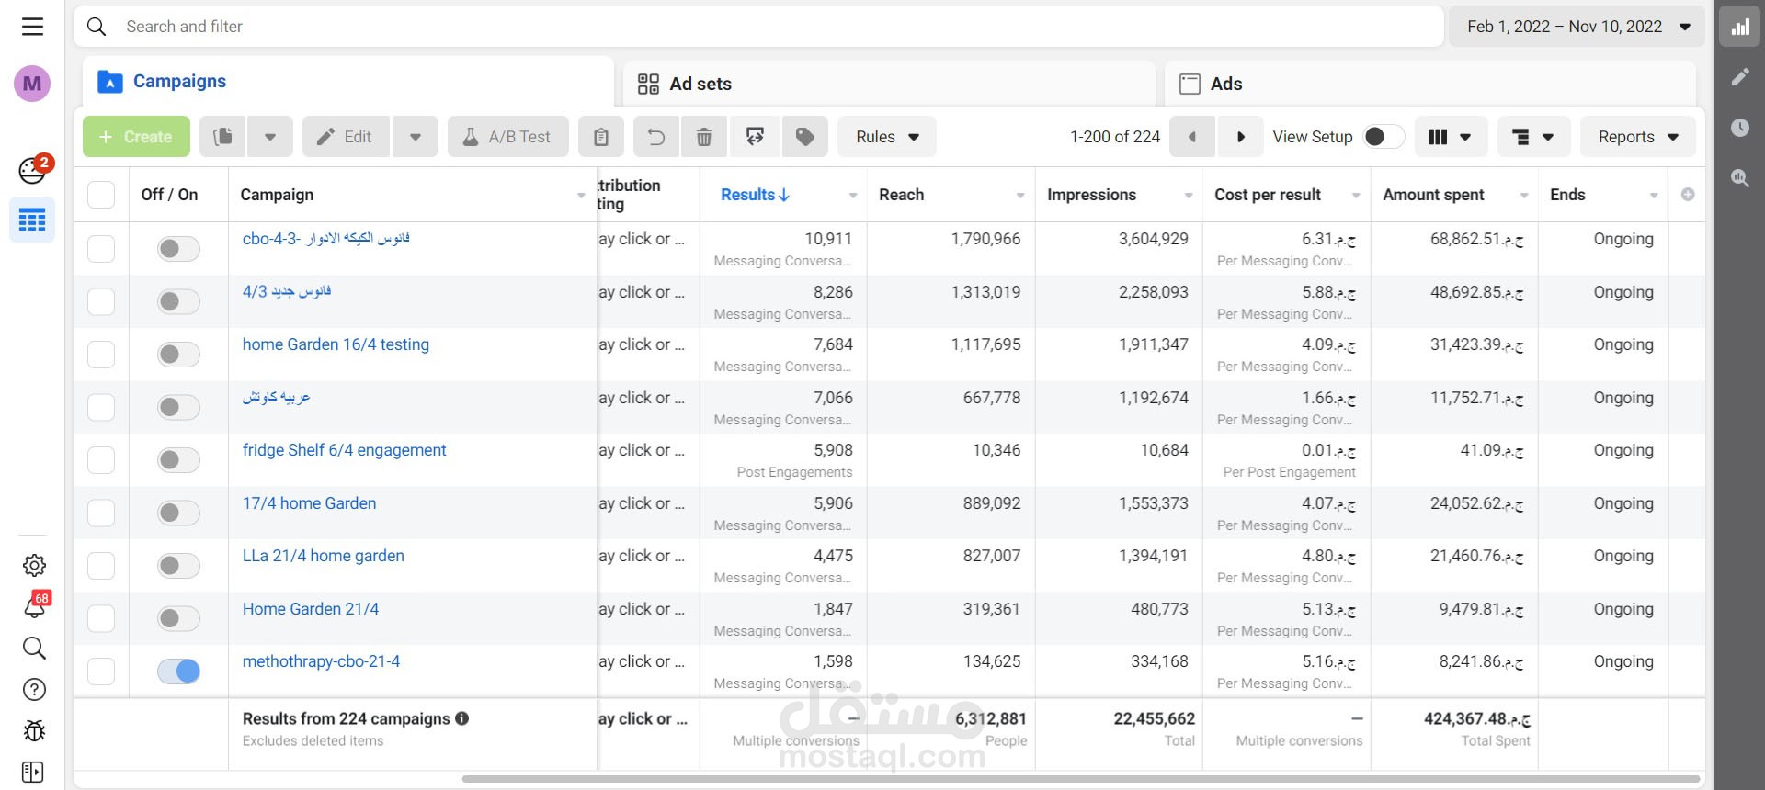
Task: Check the cbo-4-3 campaign row checkbox
Action: 101,249
